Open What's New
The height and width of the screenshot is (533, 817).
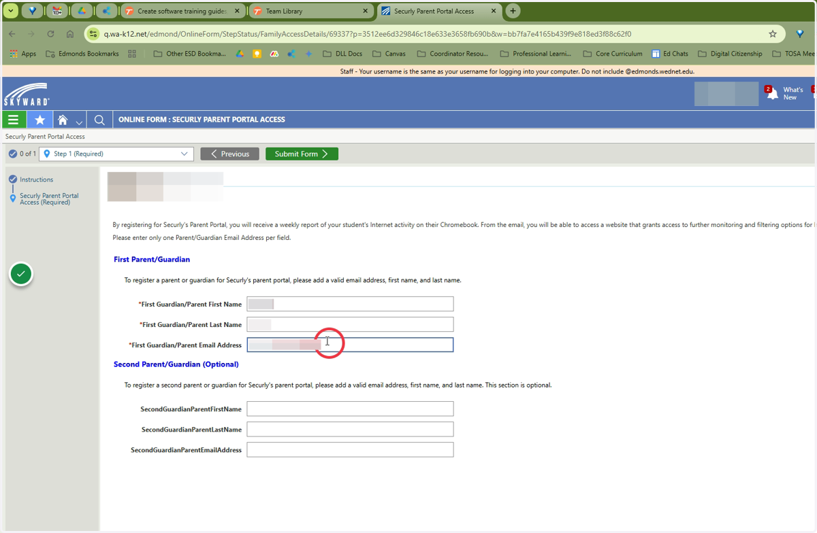click(792, 93)
